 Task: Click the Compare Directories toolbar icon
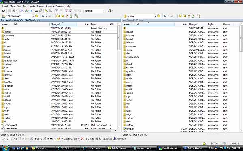pos(22,11)
